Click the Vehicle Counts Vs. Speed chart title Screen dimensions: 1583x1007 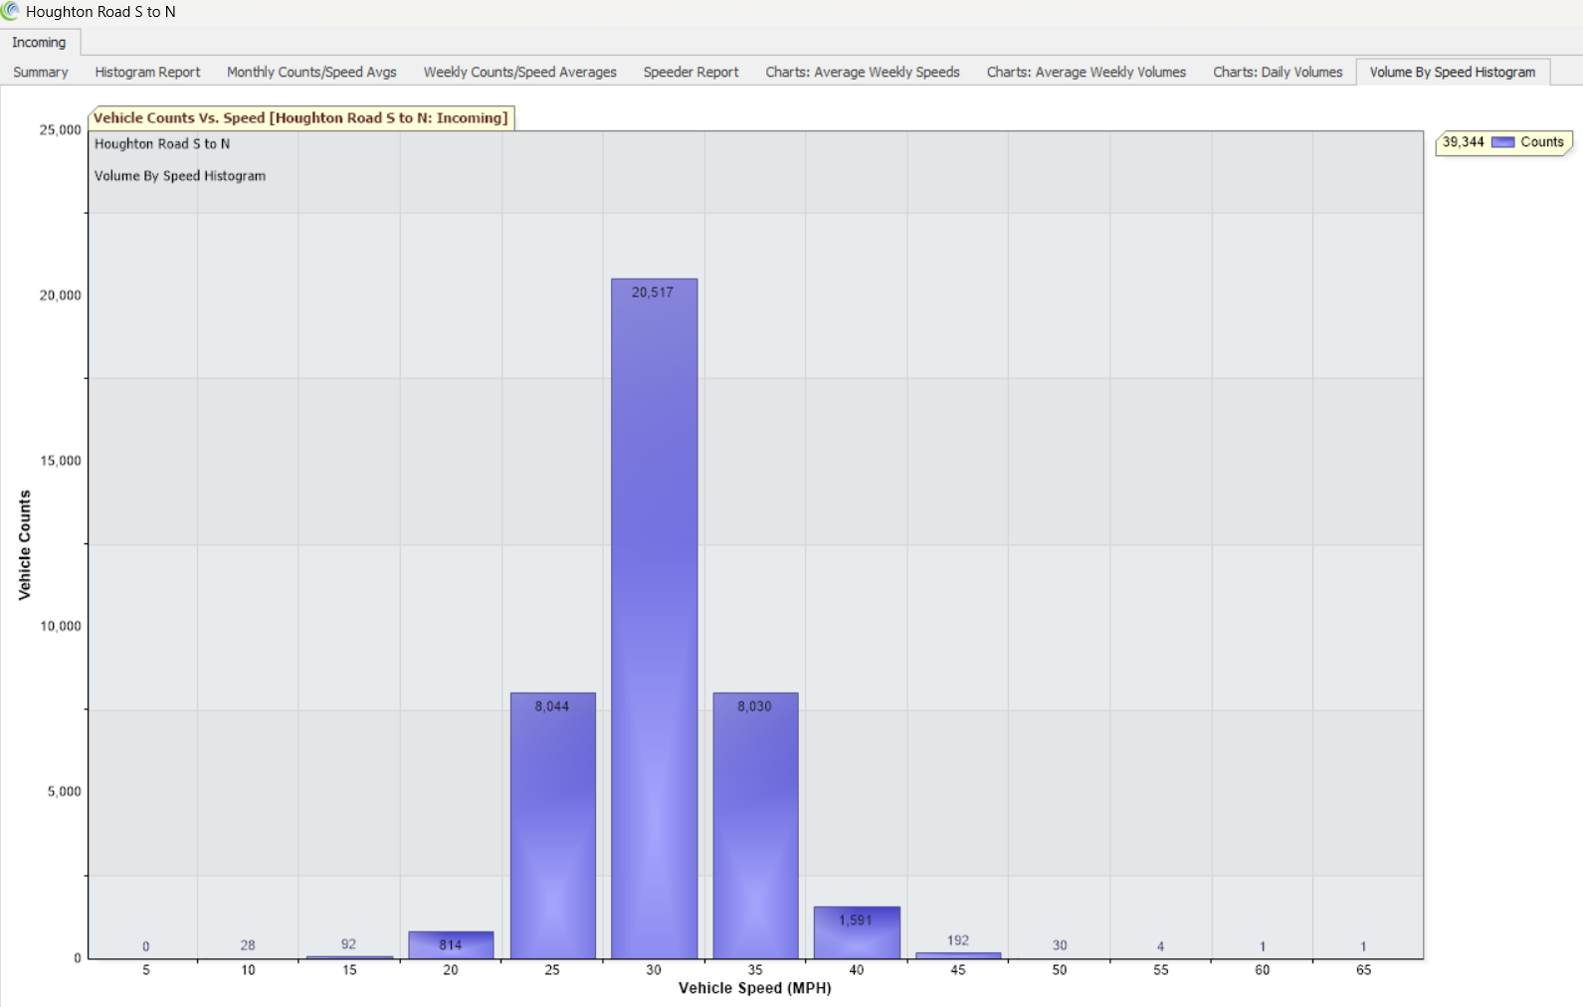coord(300,118)
